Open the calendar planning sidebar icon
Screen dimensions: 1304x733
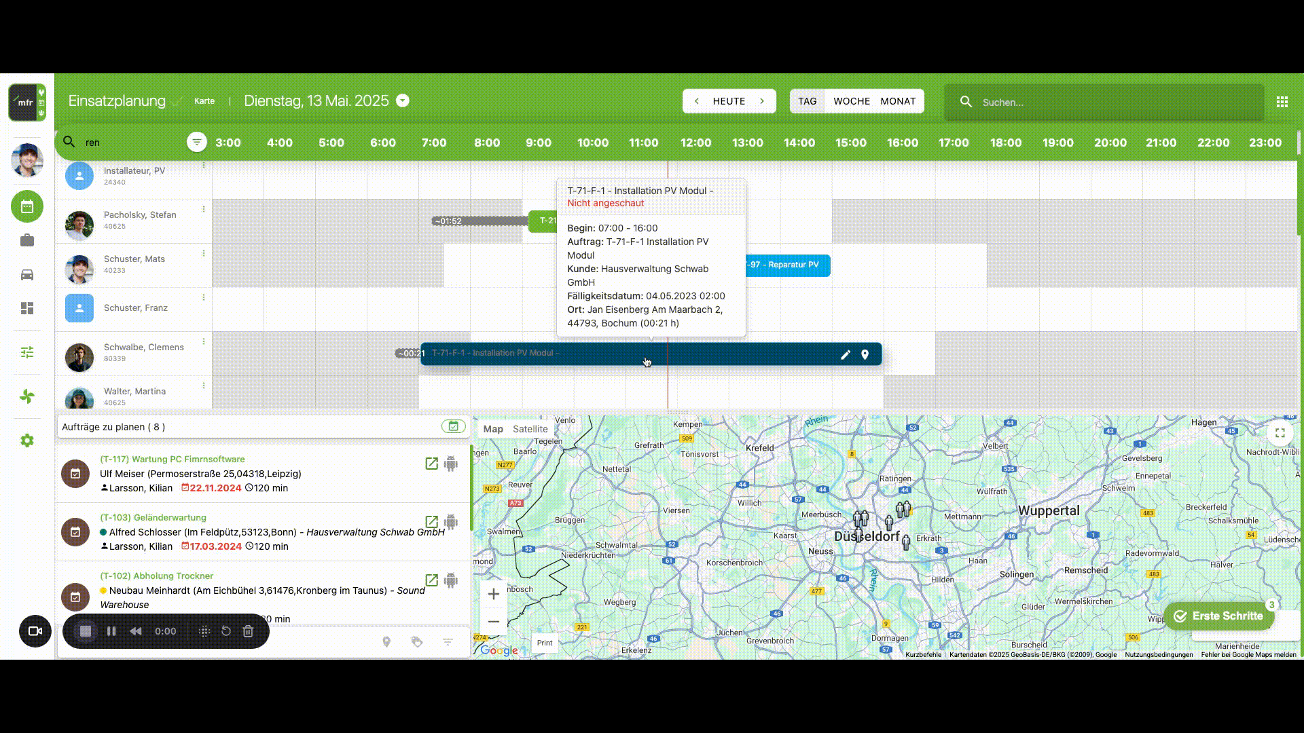[27, 206]
